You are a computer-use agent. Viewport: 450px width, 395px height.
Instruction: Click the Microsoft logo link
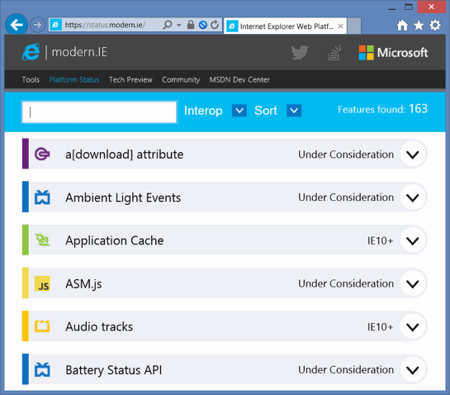point(393,53)
